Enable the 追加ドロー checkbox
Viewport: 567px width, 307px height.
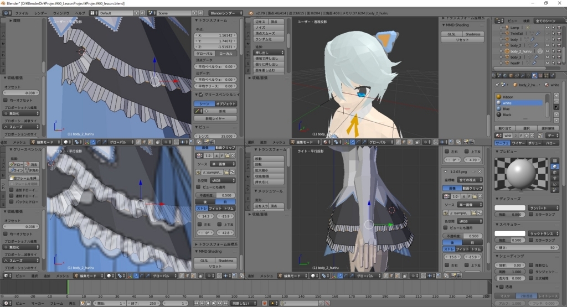click(x=11, y=190)
